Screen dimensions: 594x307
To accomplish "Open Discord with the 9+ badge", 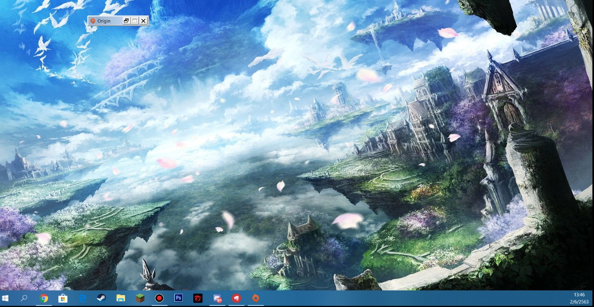I will click(x=217, y=299).
